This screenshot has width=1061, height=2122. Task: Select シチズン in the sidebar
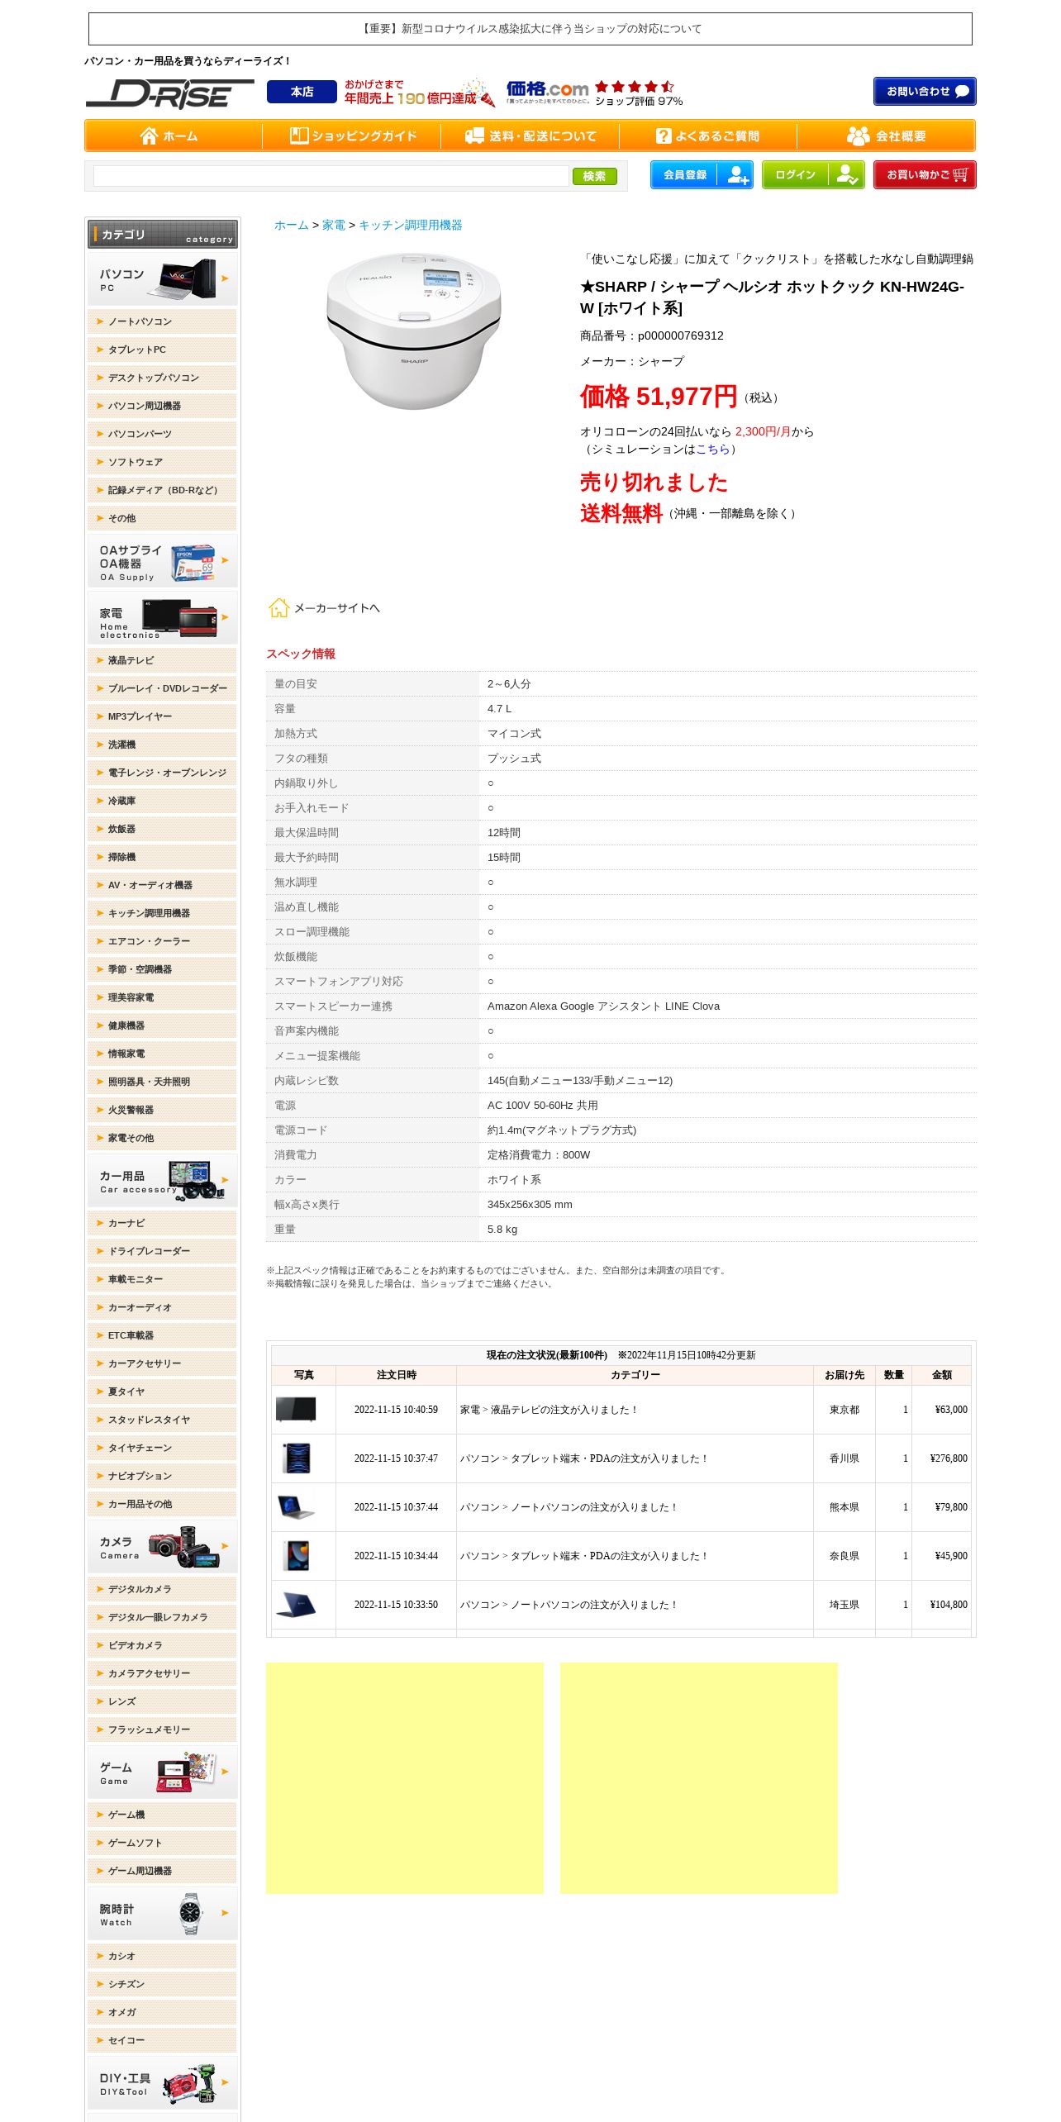pyautogui.click(x=162, y=1984)
